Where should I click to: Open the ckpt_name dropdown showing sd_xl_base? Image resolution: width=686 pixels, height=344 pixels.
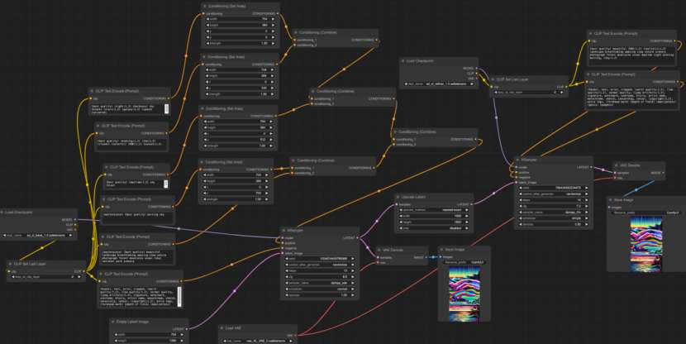pyautogui.click(x=38, y=235)
